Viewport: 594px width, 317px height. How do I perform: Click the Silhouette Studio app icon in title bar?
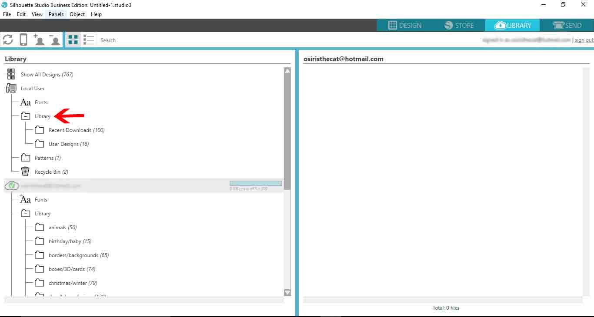pos(5,5)
